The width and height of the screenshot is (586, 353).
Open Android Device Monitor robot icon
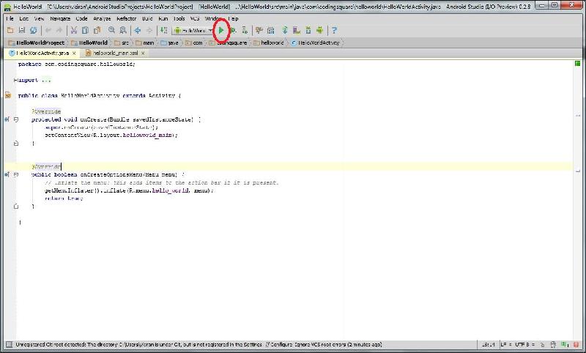click(319, 30)
